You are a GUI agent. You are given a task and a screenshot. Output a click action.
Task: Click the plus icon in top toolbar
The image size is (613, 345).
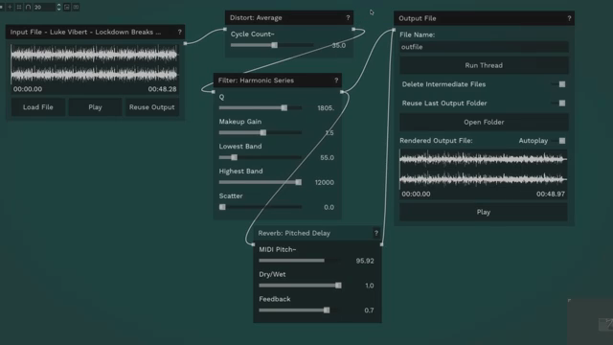10,7
